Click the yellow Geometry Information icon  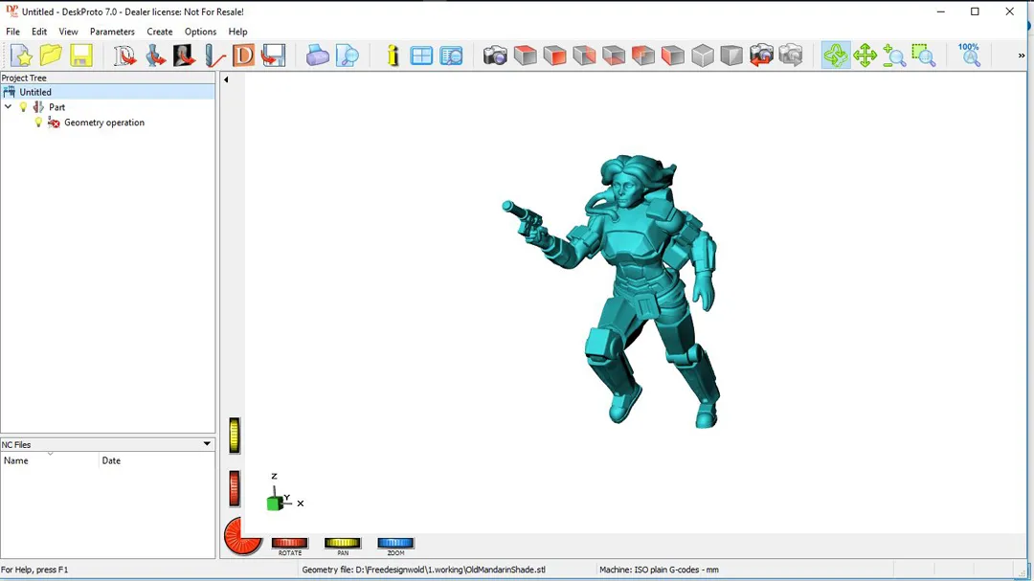click(393, 56)
